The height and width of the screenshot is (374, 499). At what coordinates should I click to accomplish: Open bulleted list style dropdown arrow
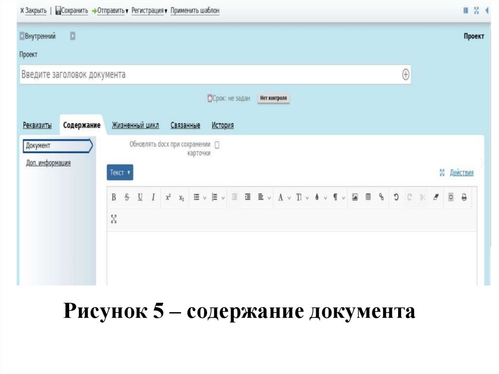coord(205,198)
